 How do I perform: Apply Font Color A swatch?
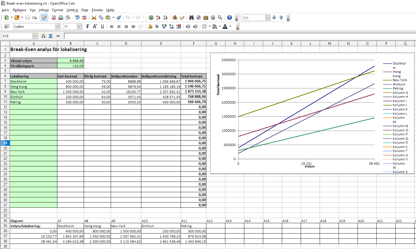225,26
